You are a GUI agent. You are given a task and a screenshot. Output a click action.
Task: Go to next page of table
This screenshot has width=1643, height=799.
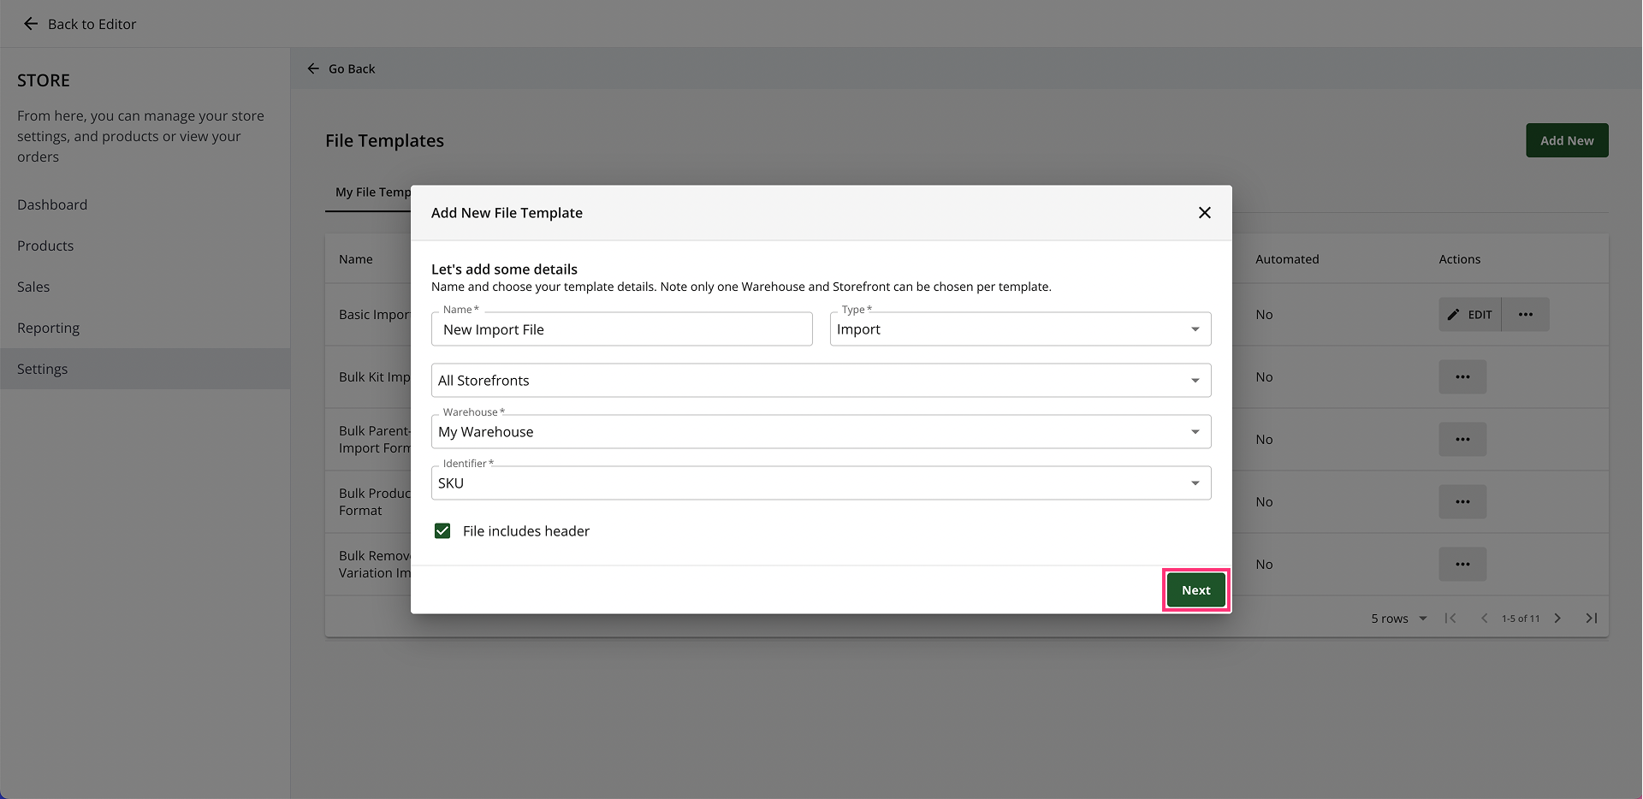1557,618
